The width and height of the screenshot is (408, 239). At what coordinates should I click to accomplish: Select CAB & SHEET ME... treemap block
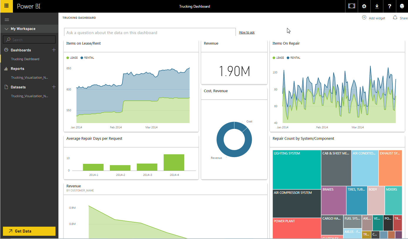tap(336, 168)
